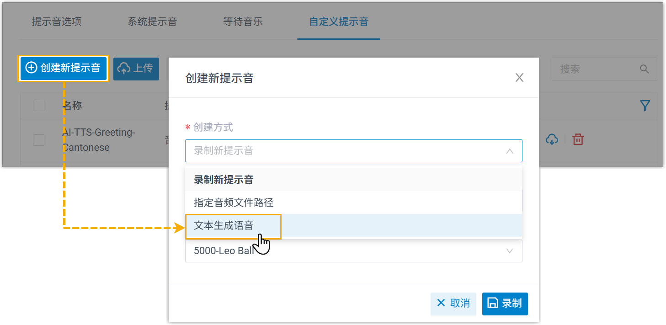Choose 指定音频文件路径 option

(x=234, y=202)
